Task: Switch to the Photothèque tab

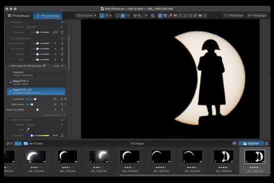Action: 19,16
